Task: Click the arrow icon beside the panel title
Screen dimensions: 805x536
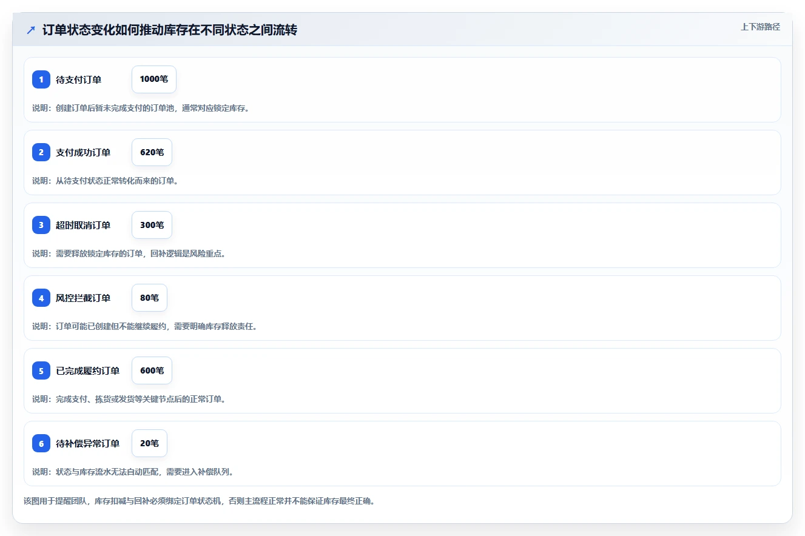Action: click(x=31, y=30)
